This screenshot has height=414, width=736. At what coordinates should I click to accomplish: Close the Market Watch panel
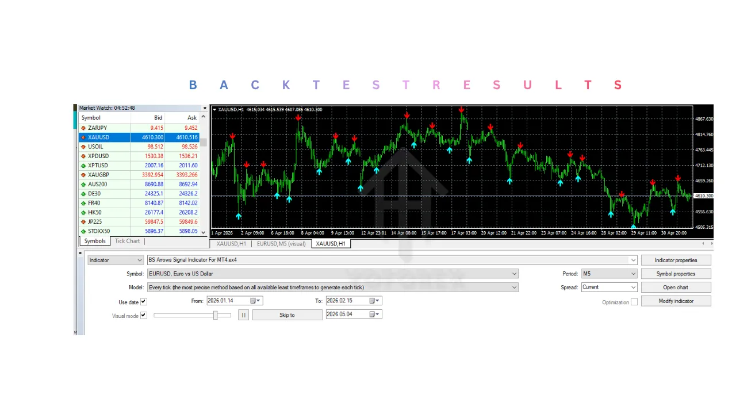click(x=205, y=108)
